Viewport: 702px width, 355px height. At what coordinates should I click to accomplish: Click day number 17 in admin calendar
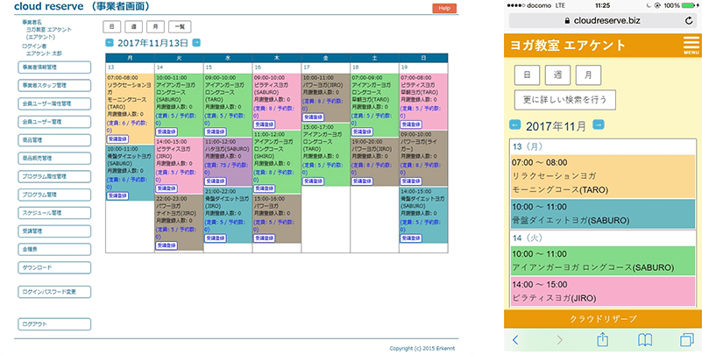pyautogui.click(x=306, y=67)
